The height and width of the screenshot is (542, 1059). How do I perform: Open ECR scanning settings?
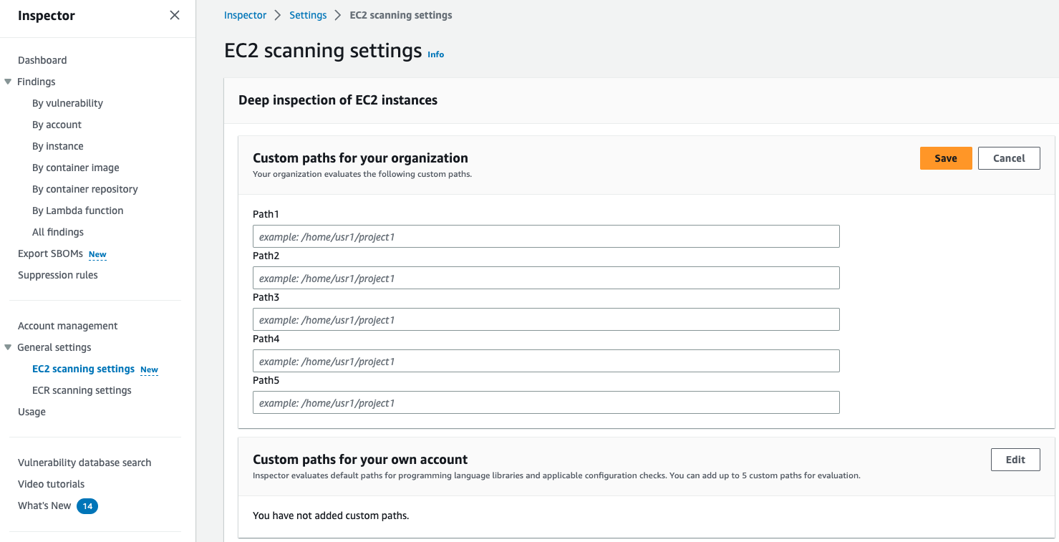[82, 390]
